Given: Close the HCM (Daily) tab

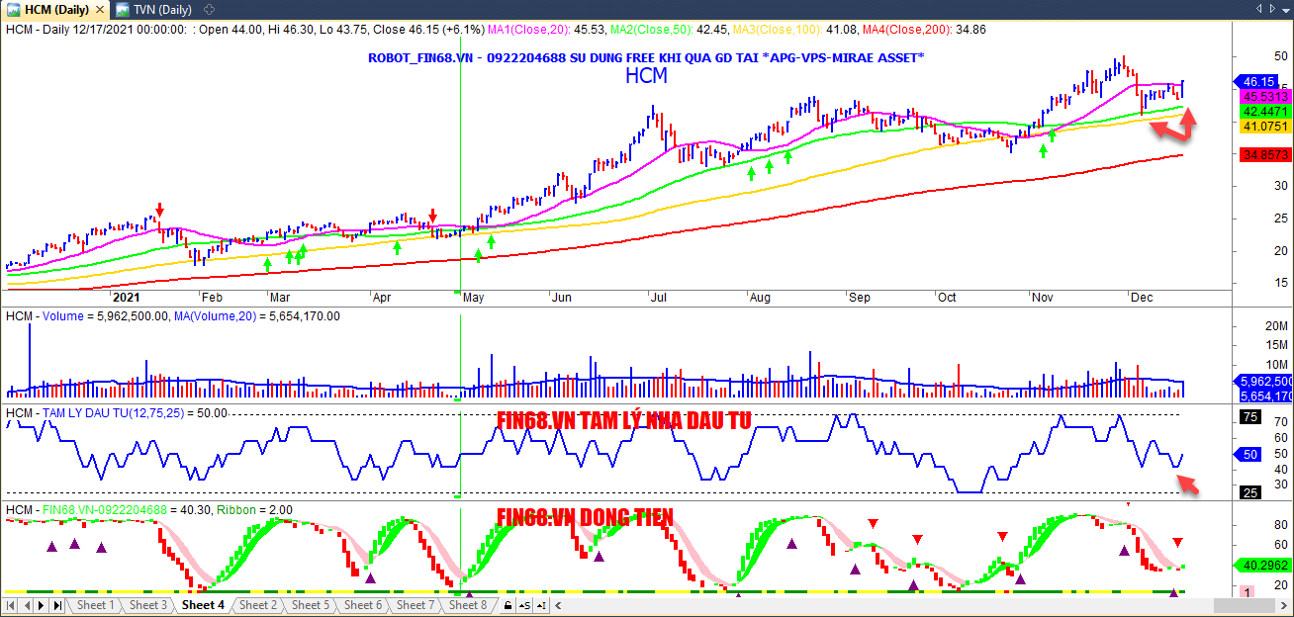Looking at the screenshot, I should 100,10.
